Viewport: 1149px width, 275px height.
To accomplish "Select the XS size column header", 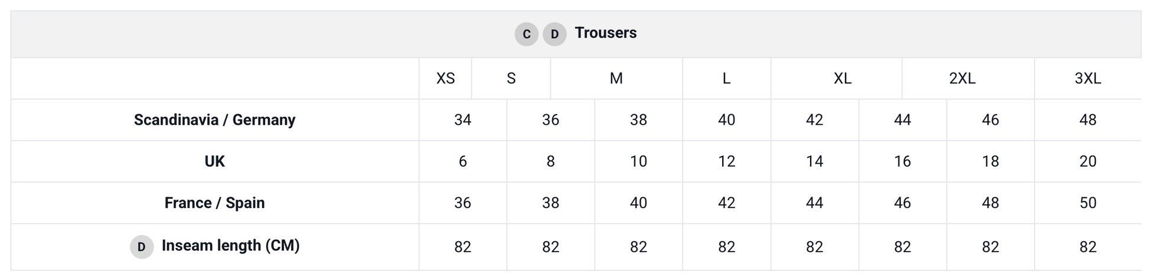I will (445, 78).
